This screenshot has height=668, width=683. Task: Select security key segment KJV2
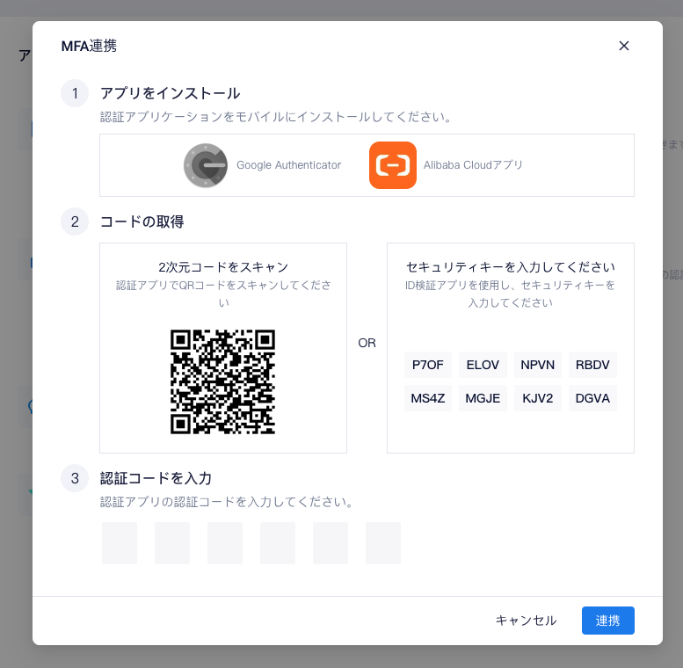click(537, 398)
